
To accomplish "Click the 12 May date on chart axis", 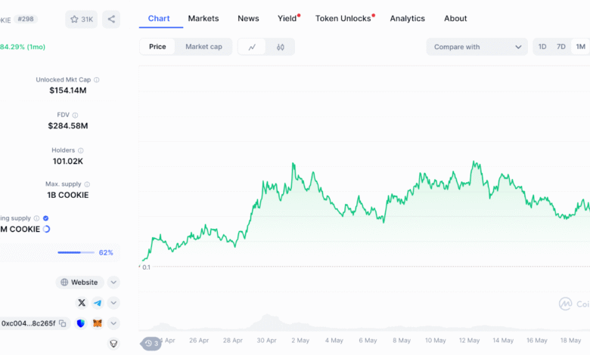I will point(469,341).
